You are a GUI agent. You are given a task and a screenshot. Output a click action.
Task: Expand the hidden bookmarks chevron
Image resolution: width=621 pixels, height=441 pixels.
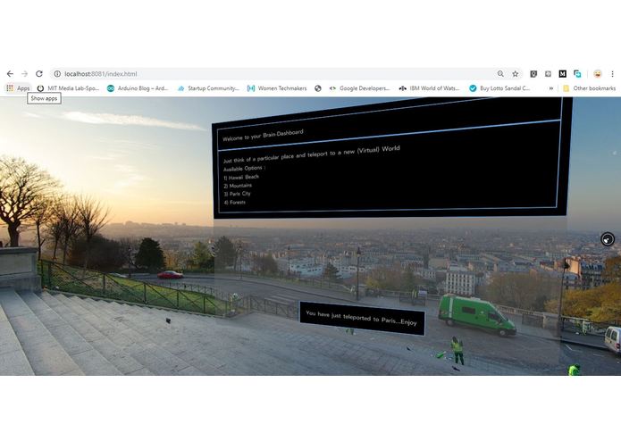[x=551, y=88]
